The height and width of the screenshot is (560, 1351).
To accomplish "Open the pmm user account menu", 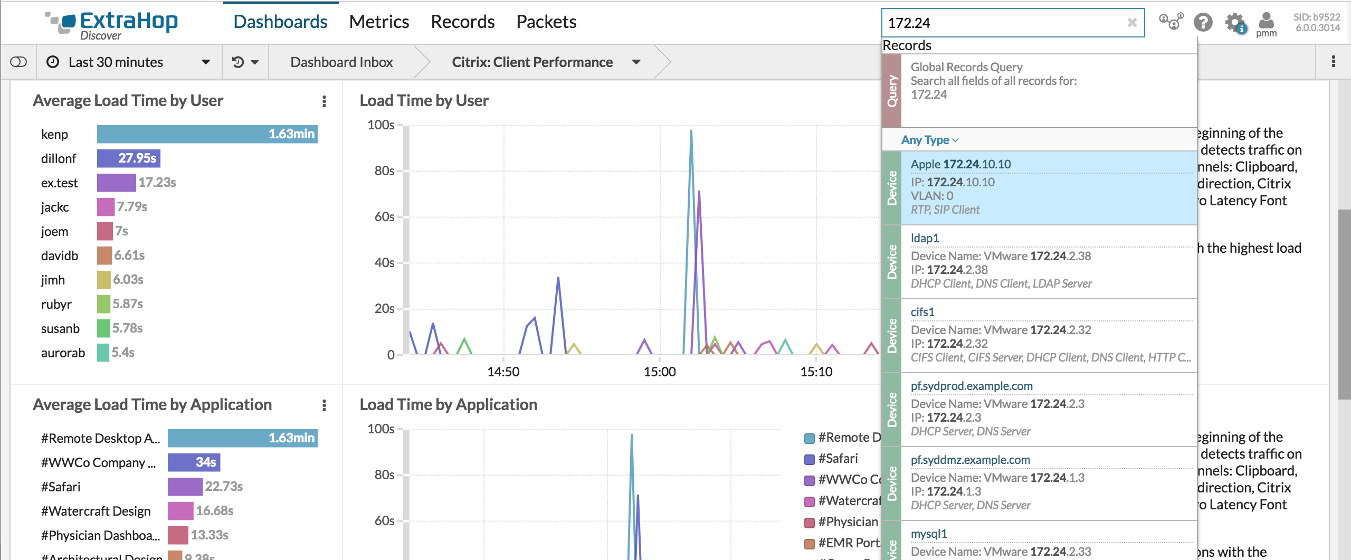I will [x=1266, y=25].
